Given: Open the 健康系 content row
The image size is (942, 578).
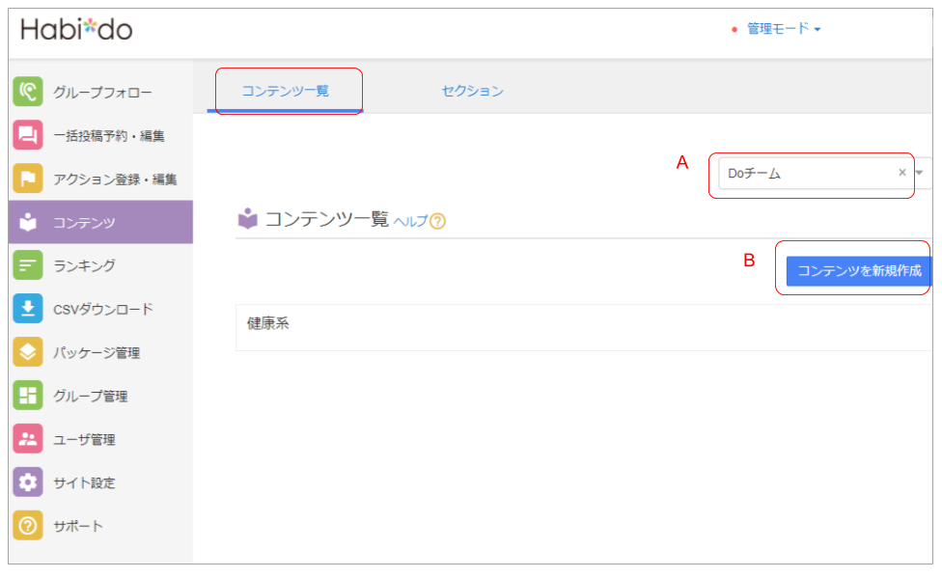Looking at the screenshot, I should (x=268, y=323).
